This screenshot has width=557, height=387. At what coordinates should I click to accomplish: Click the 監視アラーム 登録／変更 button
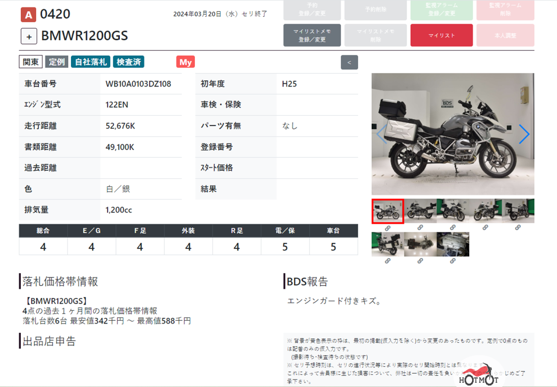[x=441, y=9]
